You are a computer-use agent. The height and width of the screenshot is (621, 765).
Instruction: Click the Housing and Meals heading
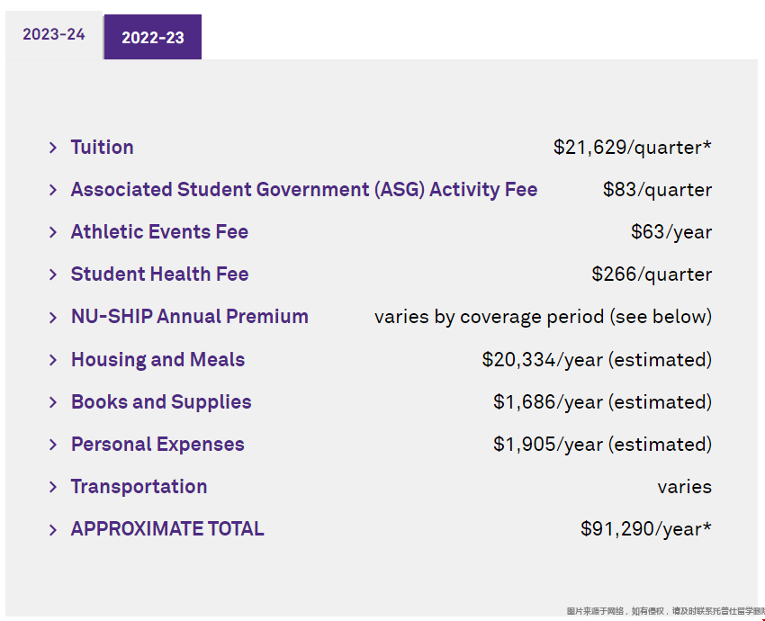pyautogui.click(x=157, y=360)
